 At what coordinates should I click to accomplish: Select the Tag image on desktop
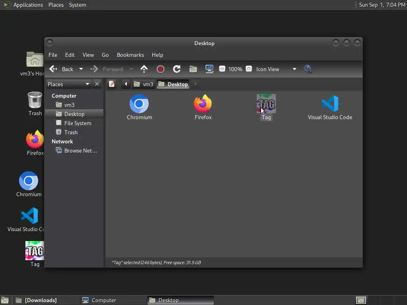click(x=35, y=254)
